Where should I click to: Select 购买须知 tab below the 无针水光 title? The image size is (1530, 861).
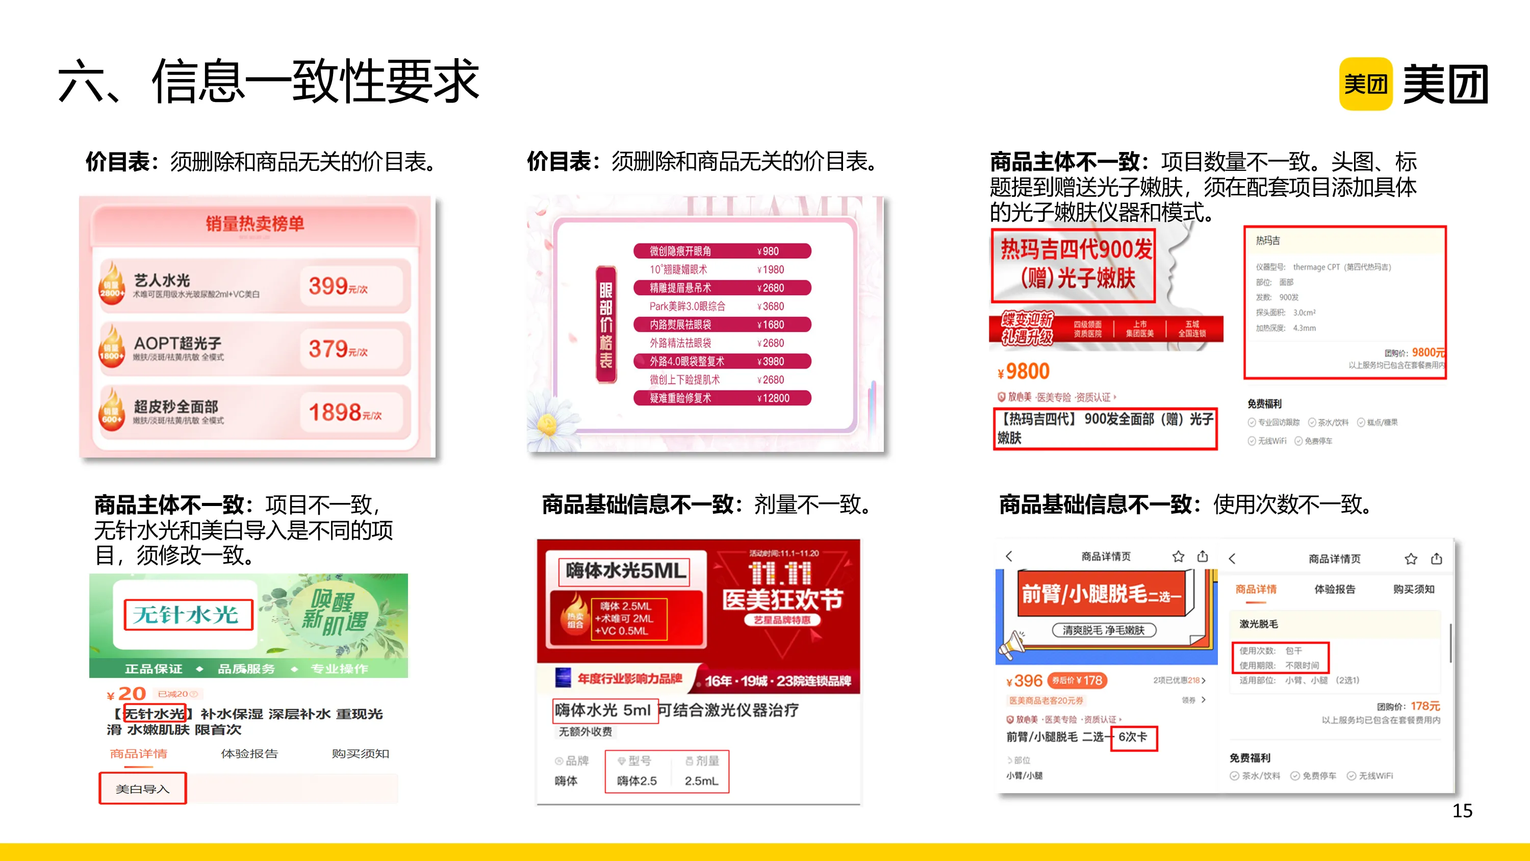[361, 754]
